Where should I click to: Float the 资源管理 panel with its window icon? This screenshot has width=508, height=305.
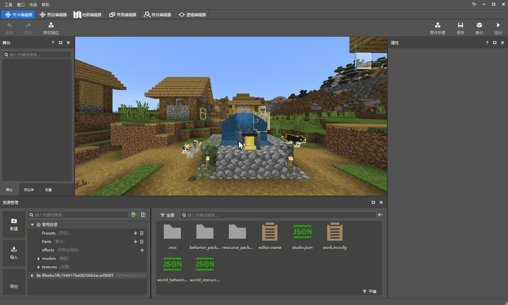pos(373,202)
